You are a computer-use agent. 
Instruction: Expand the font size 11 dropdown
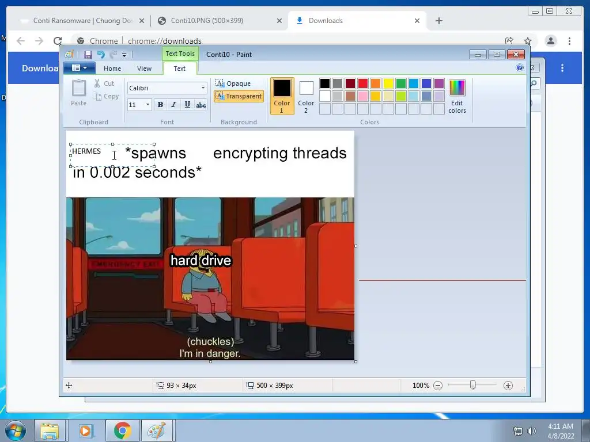coord(148,105)
